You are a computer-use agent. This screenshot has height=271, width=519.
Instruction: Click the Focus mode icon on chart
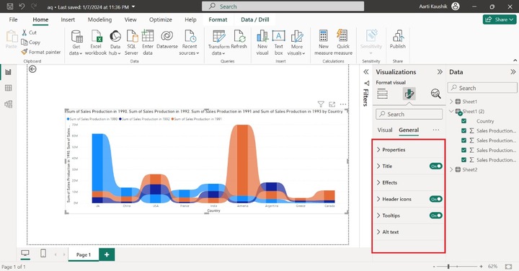pos(332,104)
